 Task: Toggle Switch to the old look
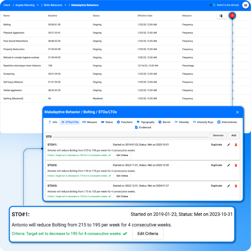click(212, 5)
